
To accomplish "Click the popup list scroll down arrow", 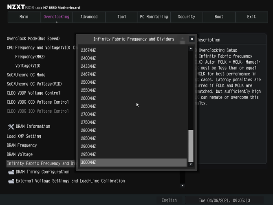I will 191,164.
